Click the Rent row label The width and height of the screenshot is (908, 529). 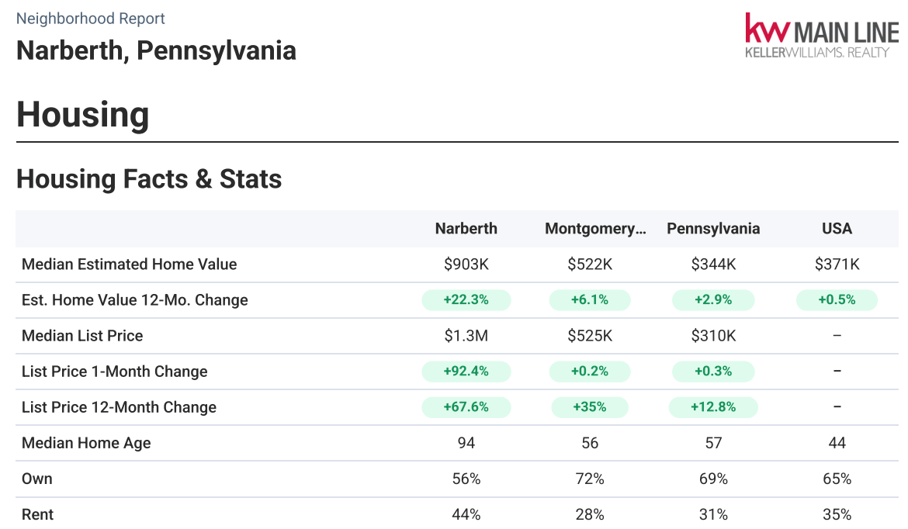(x=38, y=514)
